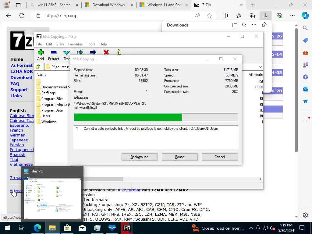Refresh the 7-zip.org page

pyautogui.click(x=22, y=16)
